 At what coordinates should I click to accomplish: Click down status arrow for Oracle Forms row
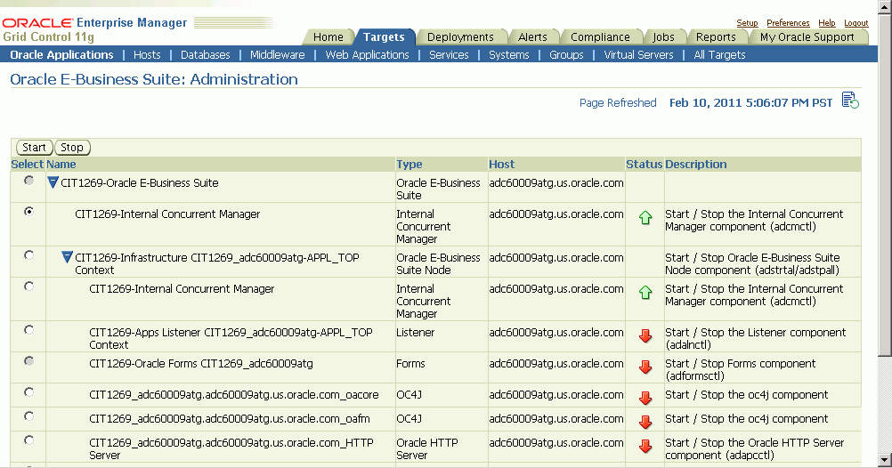point(645,367)
